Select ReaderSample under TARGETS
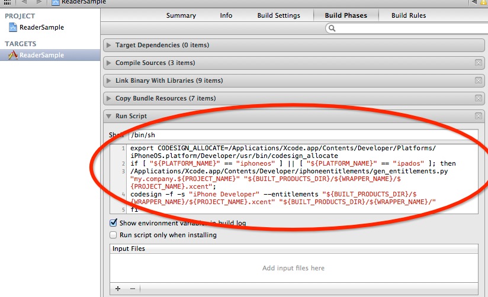This screenshot has width=488, height=297. (41, 55)
